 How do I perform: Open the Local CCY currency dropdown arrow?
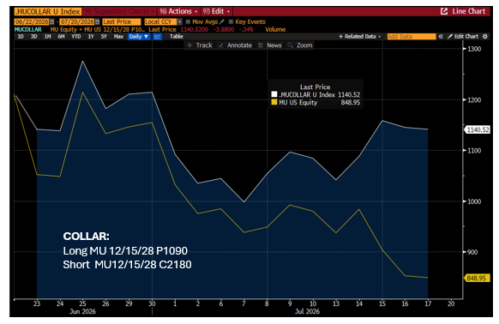click(x=180, y=21)
